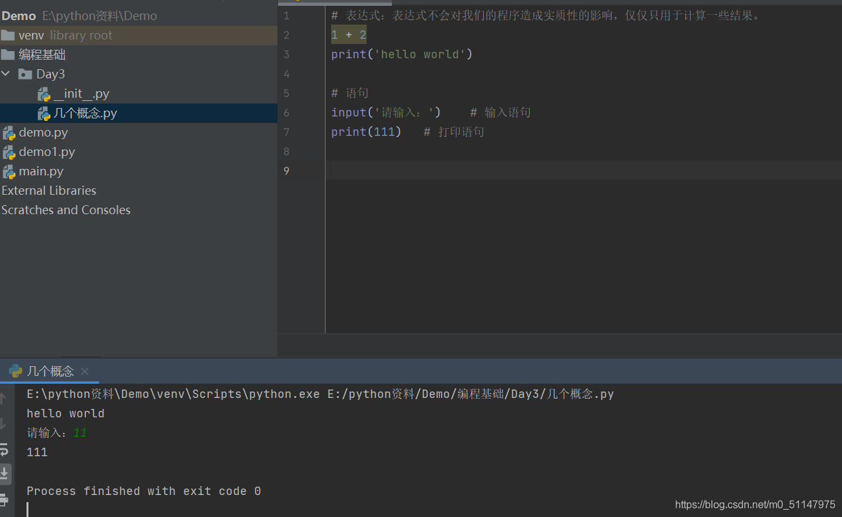
Task: Click hello world output in console
Action: tap(65, 413)
